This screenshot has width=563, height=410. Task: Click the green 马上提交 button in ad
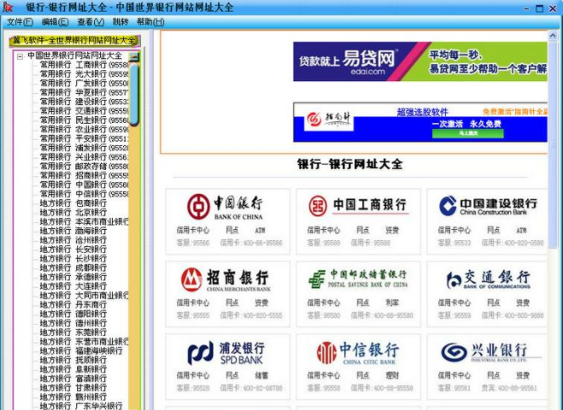[x=468, y=133]
